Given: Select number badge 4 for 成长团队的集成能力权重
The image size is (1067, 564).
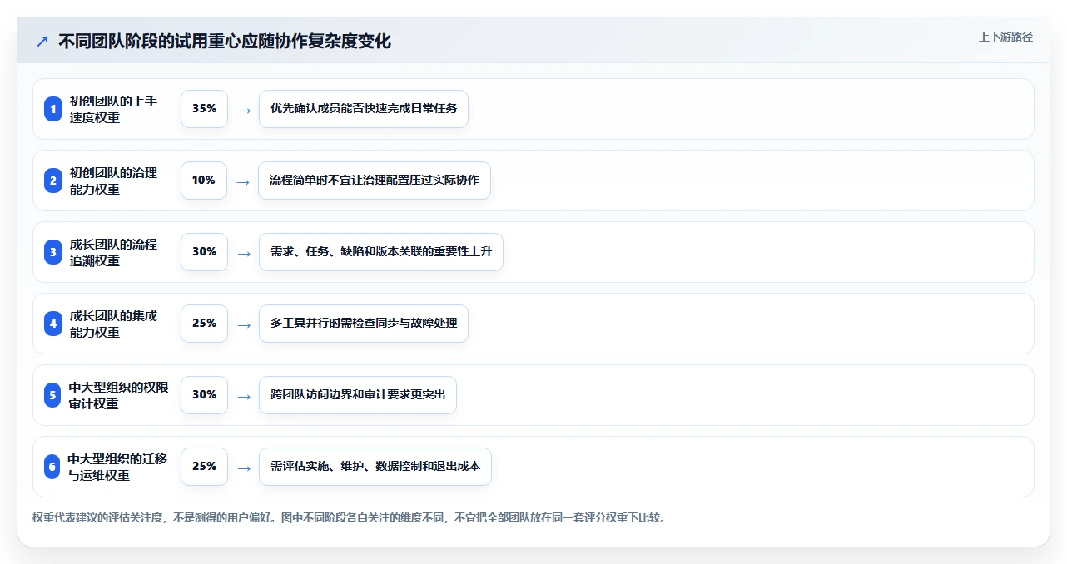Looking at the screenshot, I should pyautogui.click(x=53, y=324).
